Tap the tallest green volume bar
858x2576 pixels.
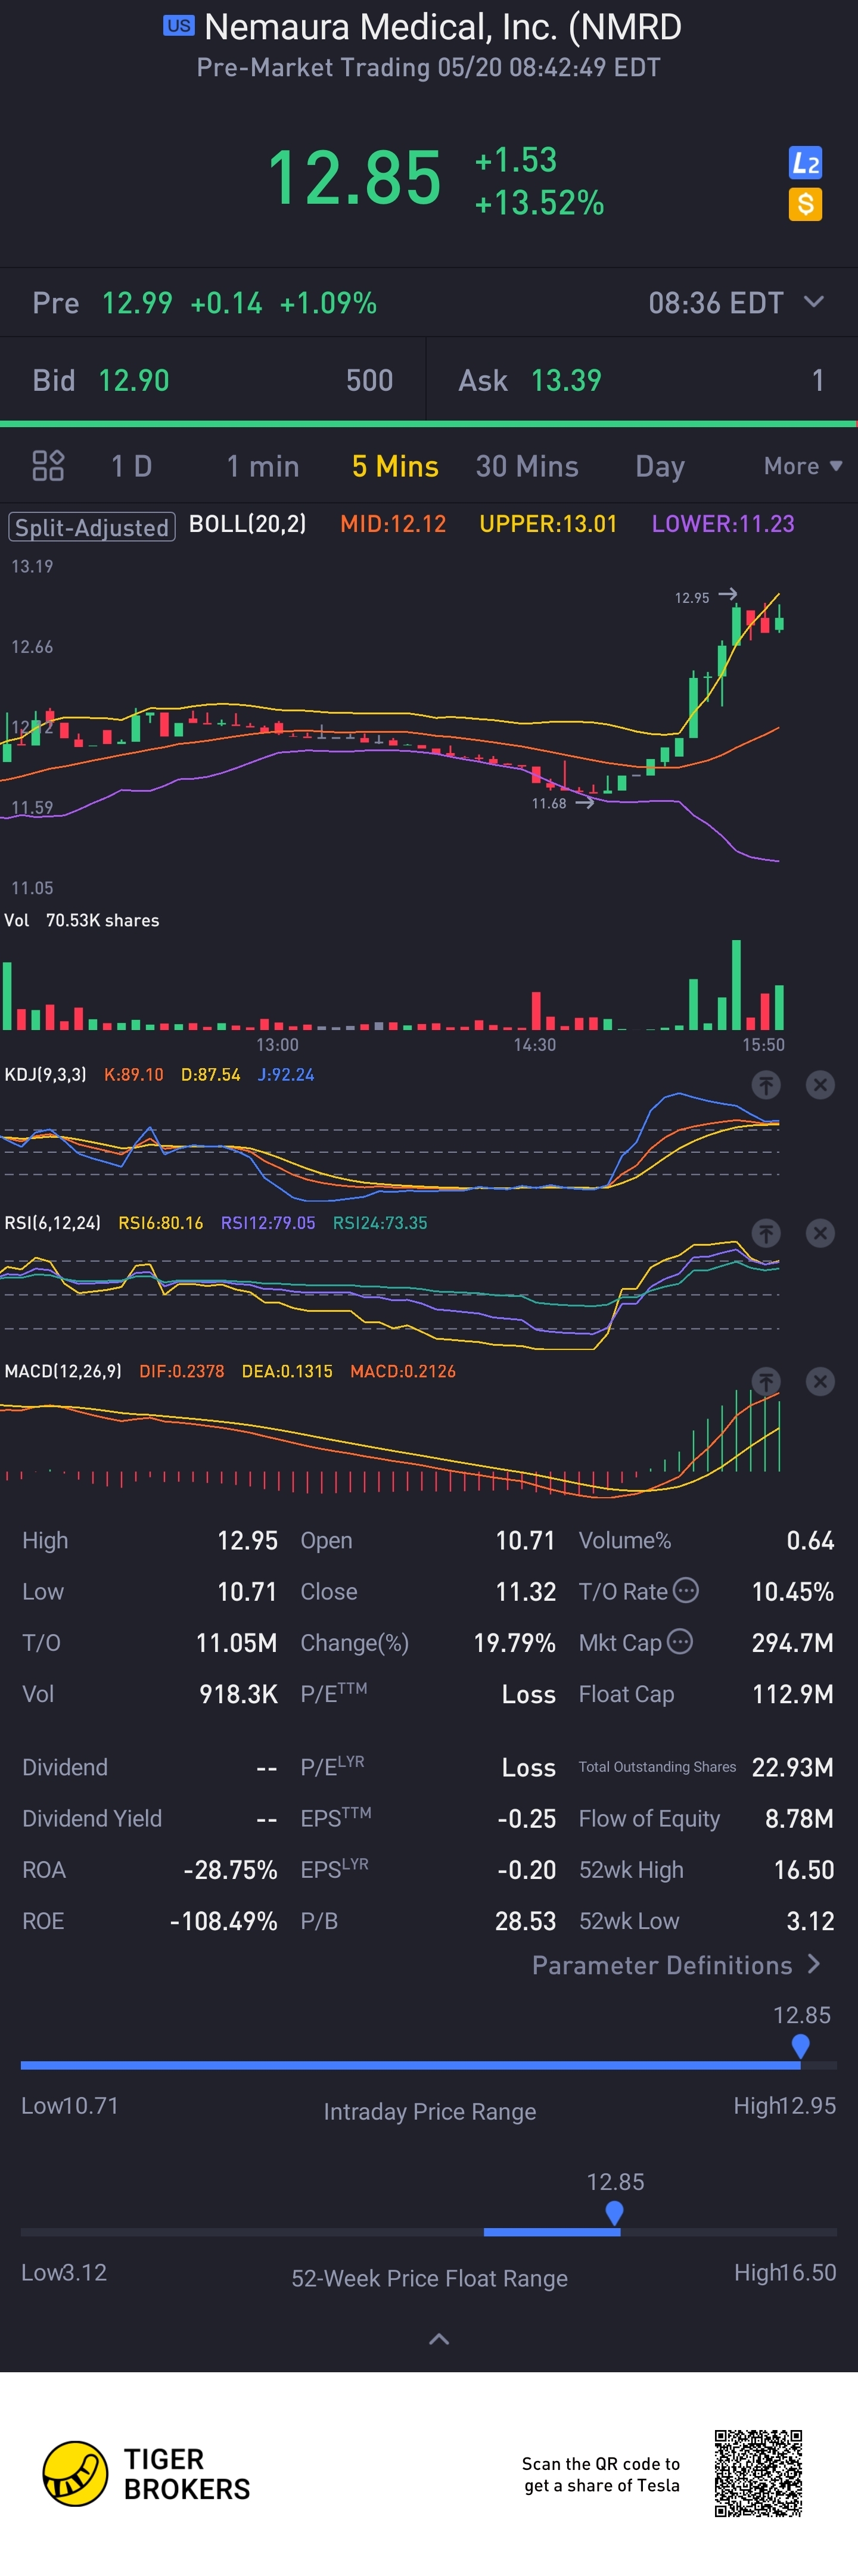736,985
